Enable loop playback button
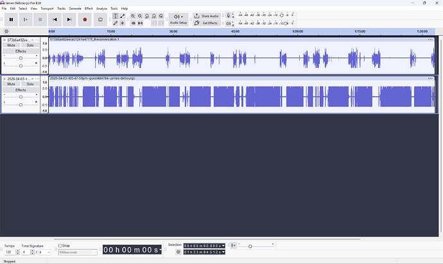 tap(100, 20)
